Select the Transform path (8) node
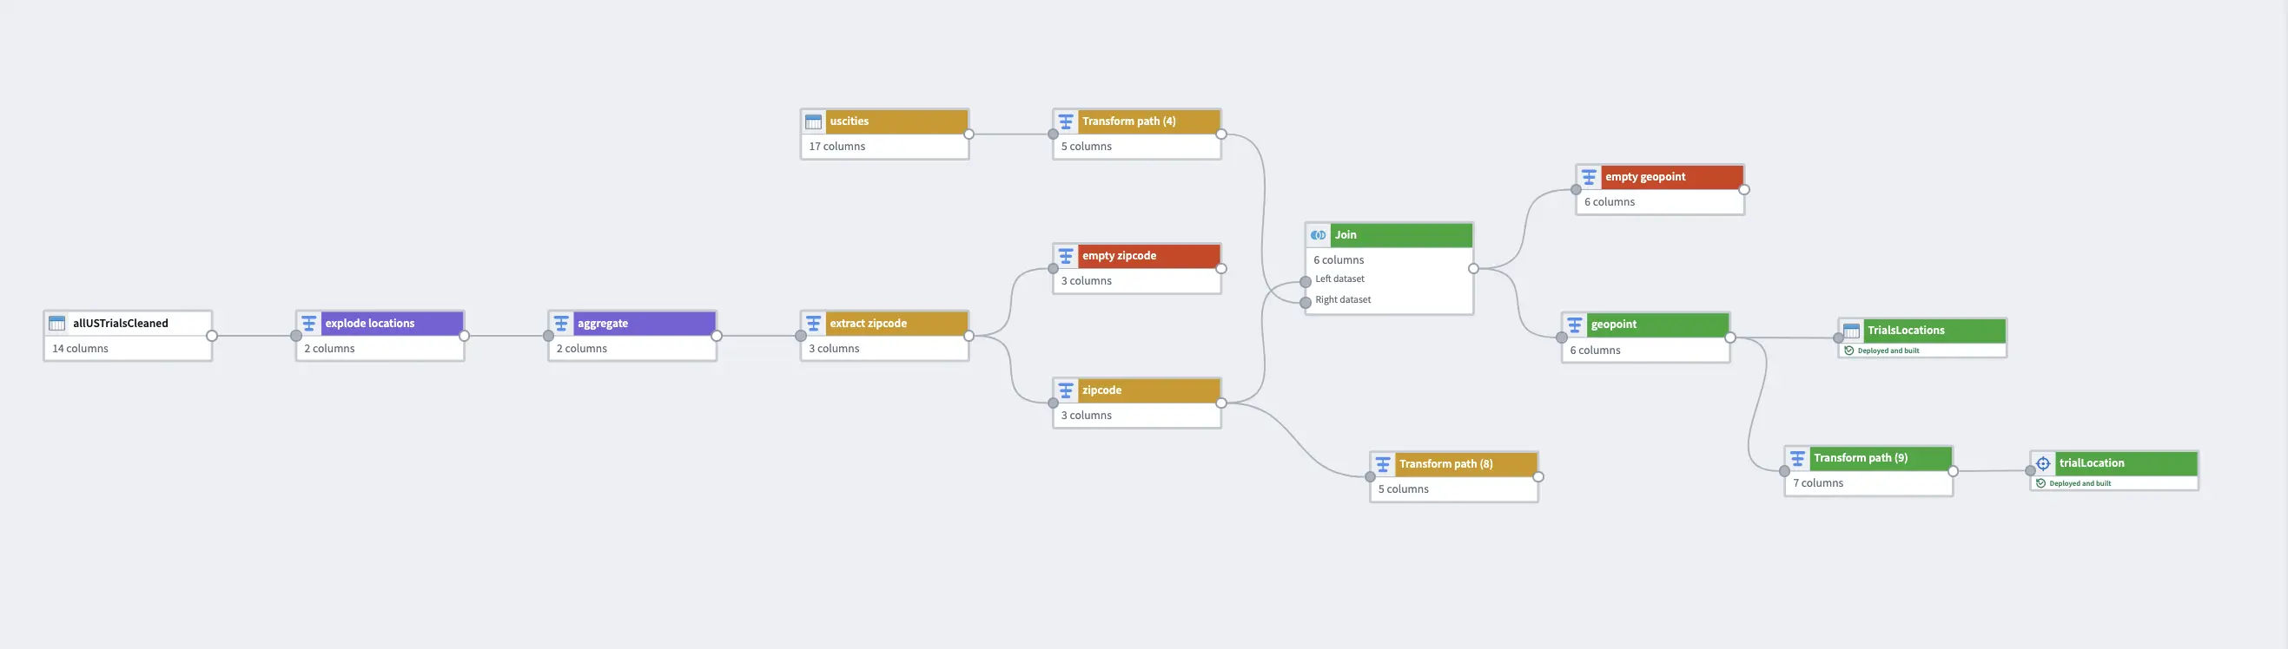 pyautogui.click(x=1454, y=477)
